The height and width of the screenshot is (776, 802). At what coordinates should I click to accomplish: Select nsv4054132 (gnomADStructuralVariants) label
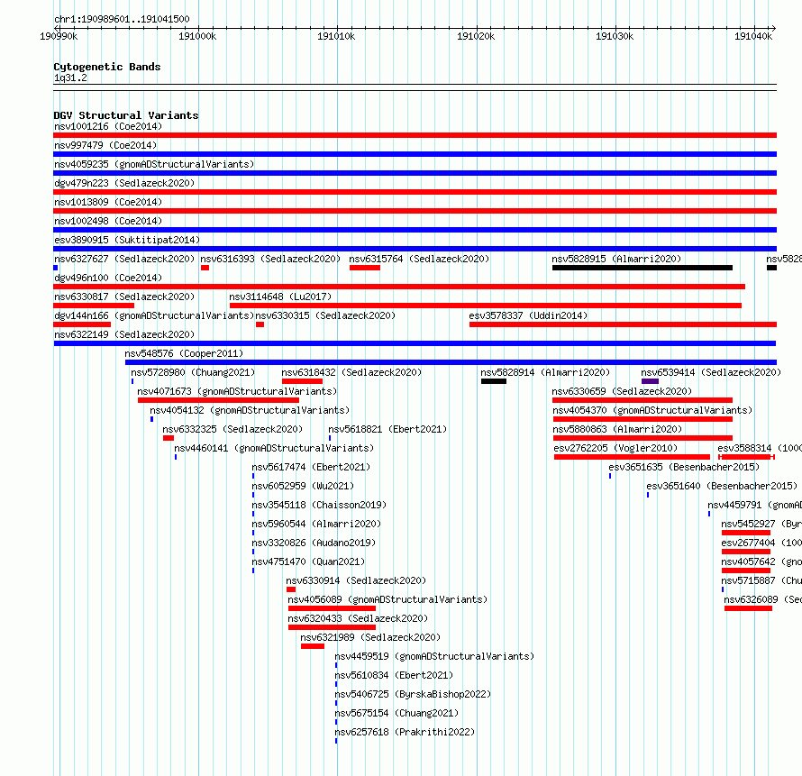(250, 410)
